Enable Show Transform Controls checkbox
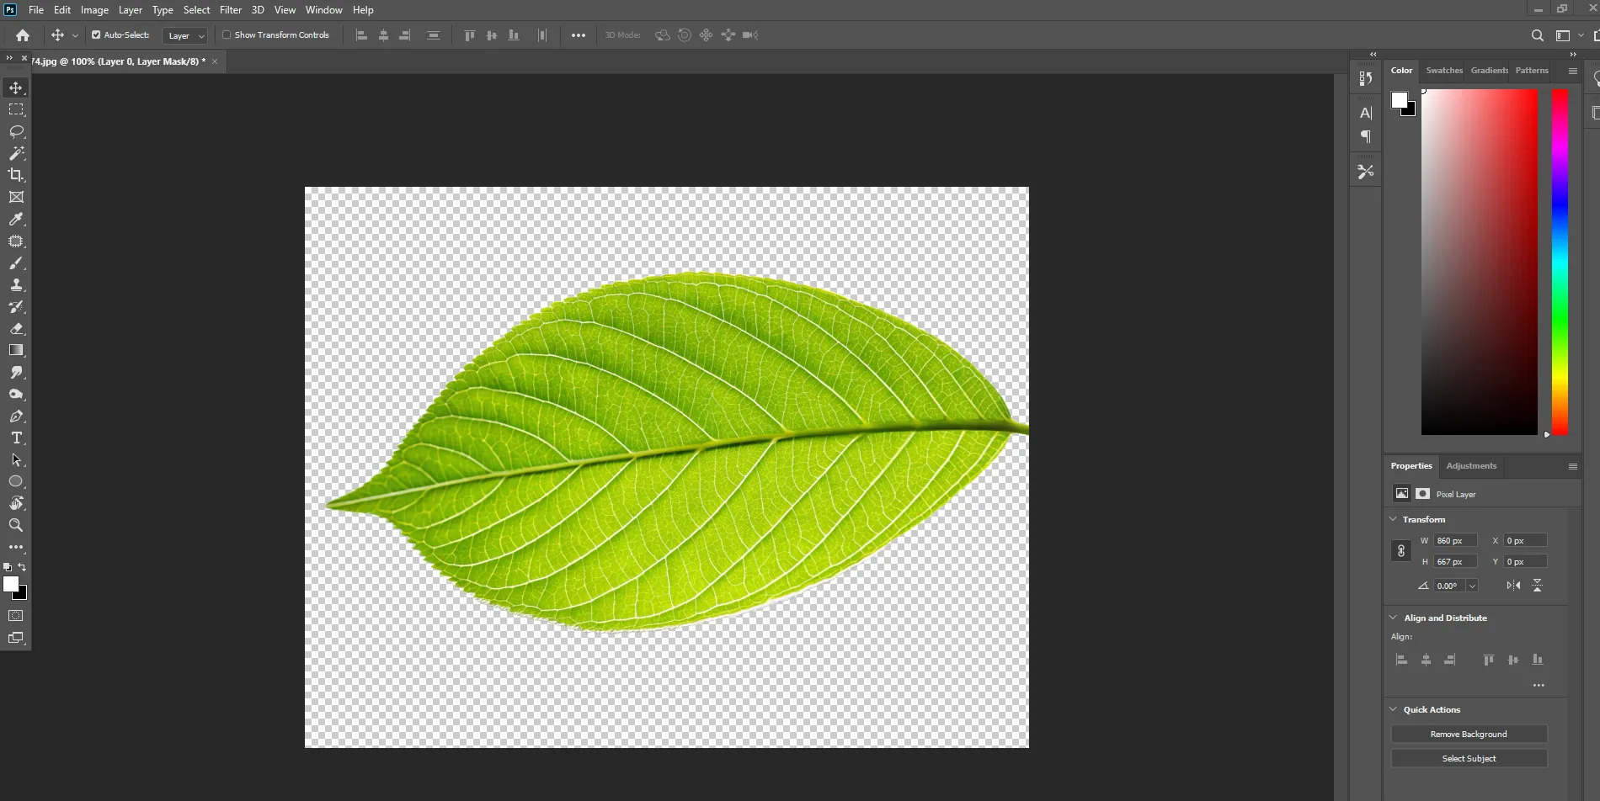The height and width of the screenshot is (801, 1600). [x=227, y=35]
